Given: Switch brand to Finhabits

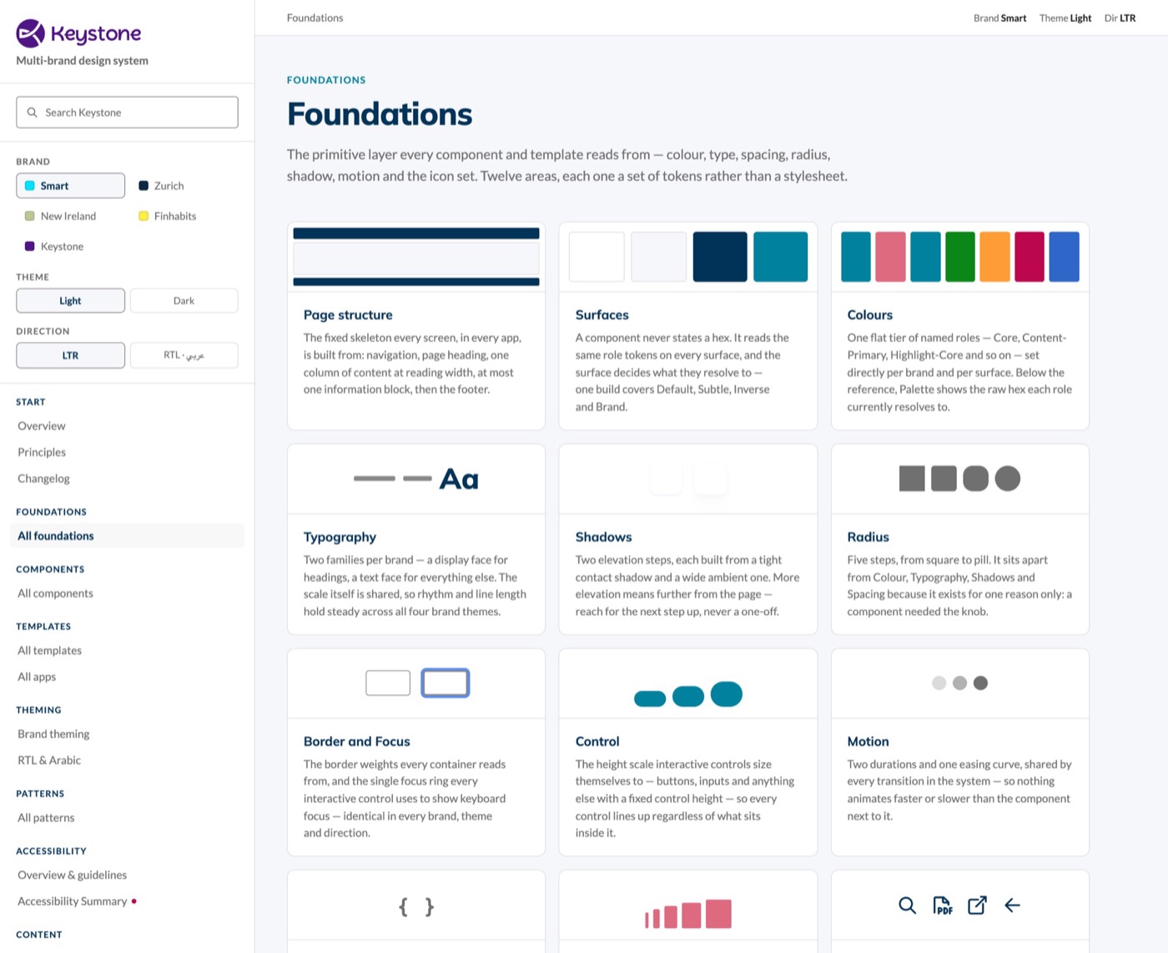Looking at the screenshot, I should pyautogui.click(x=184, y=216).
